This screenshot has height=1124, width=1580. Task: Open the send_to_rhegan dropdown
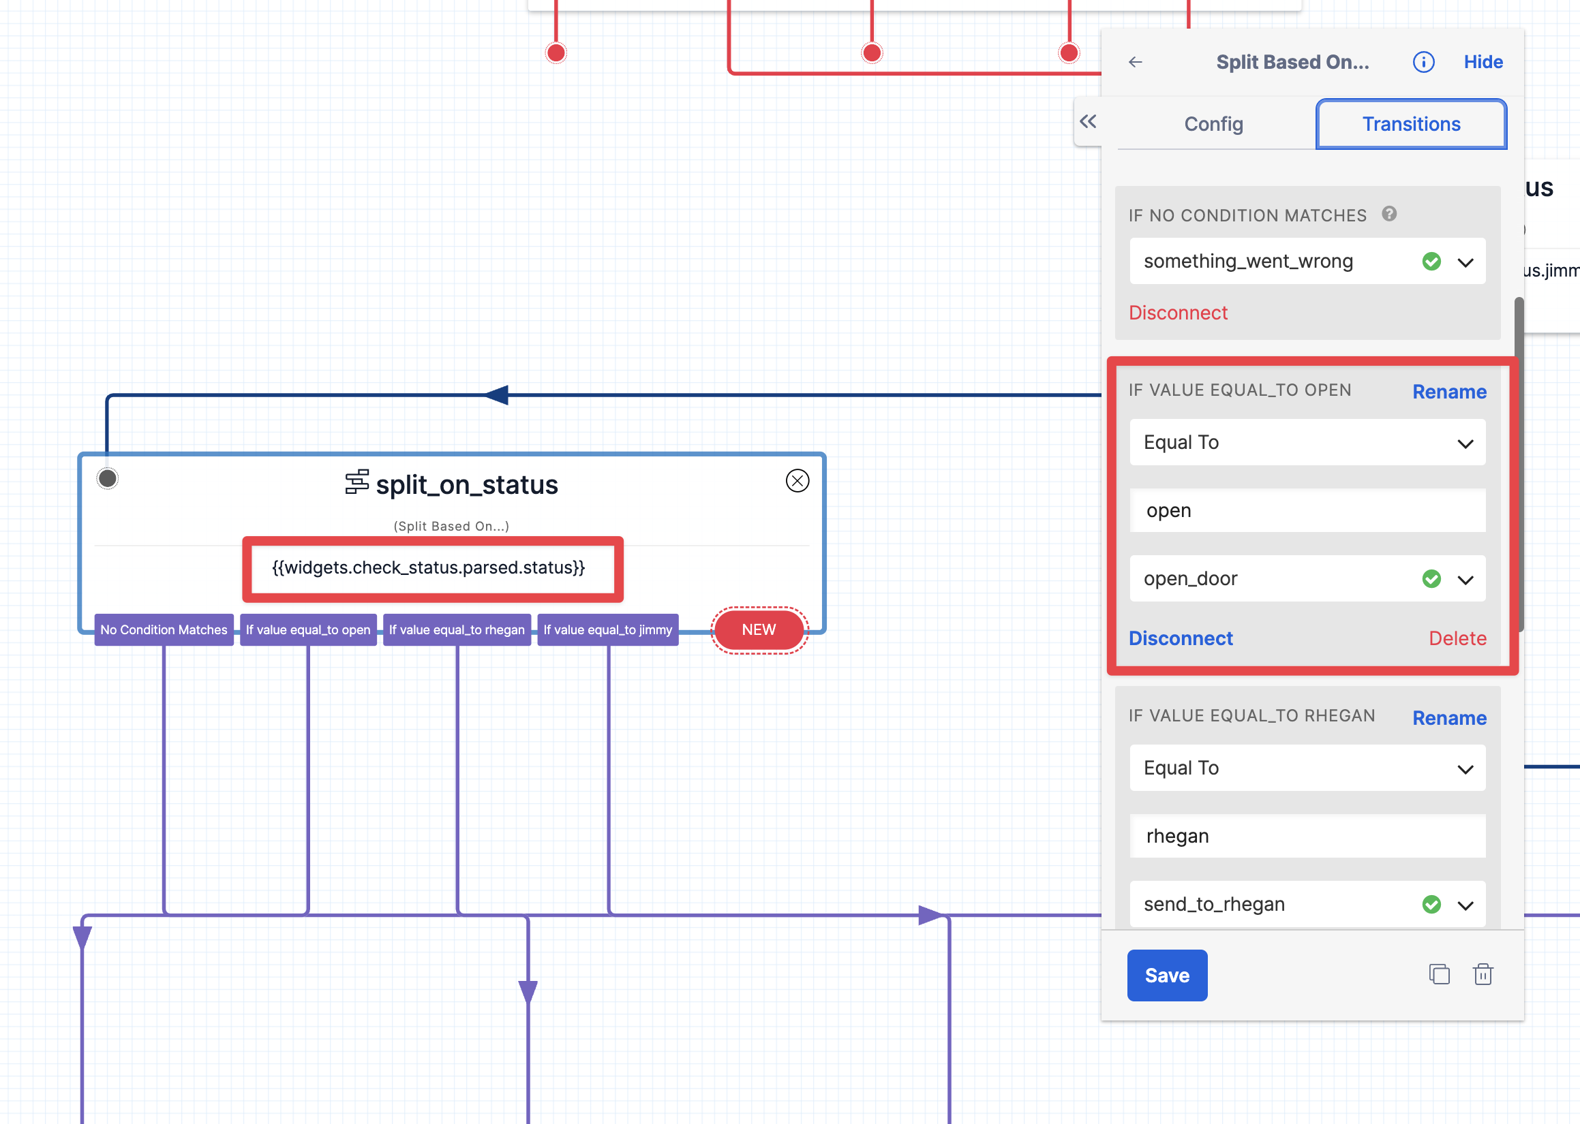point(1465,905)
